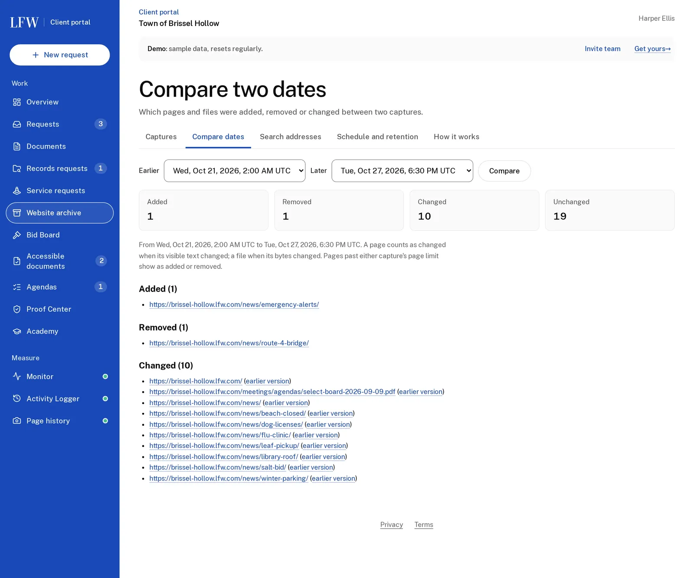Viewport: 694px width, 578px height.
Task: Open the Client portal breadcrumb link
Action: tap(159, 12)
